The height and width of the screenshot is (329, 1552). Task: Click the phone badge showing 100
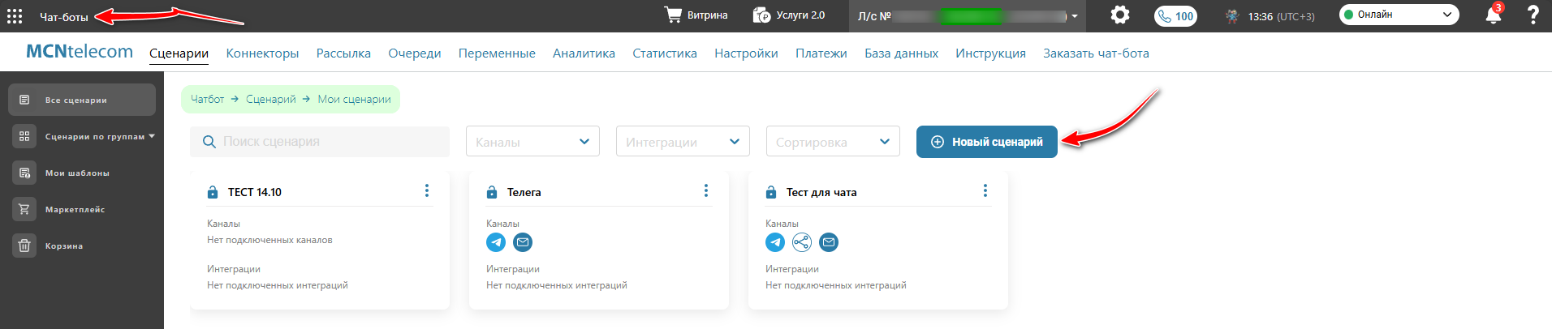1175,16
